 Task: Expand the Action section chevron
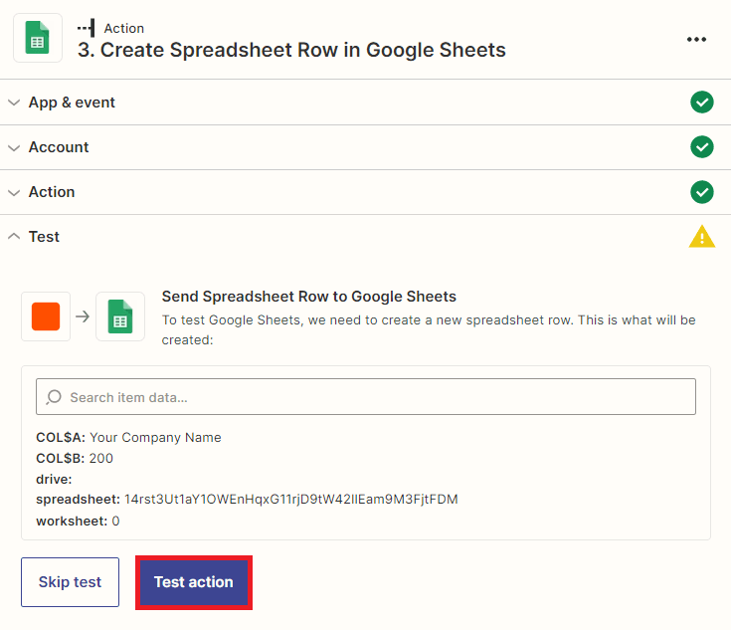14,192
